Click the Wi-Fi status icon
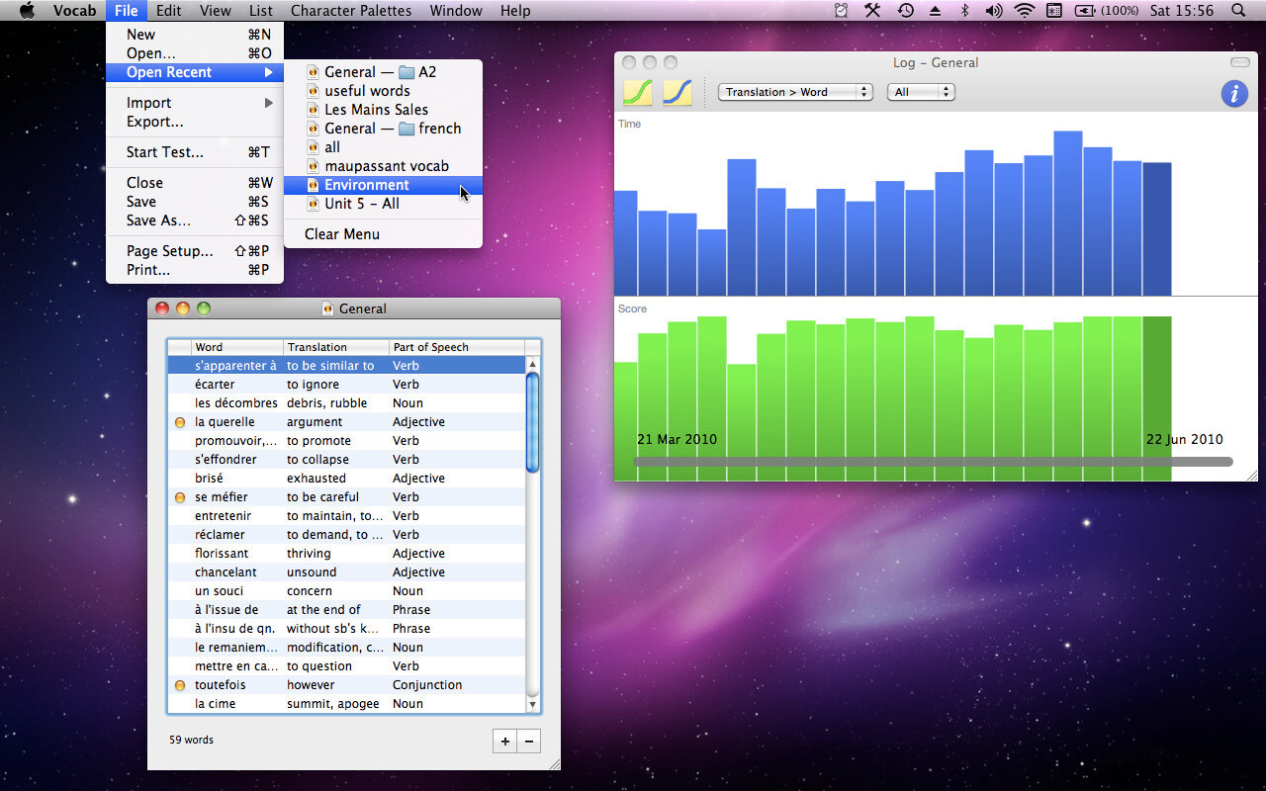This screenshot has height=791, width=1266. click(1025, 11)
